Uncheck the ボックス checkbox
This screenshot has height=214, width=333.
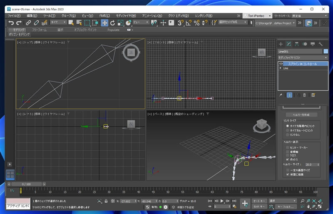[288, 159]
